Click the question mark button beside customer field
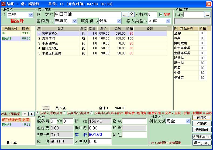The image size is (213, 150). pos(131,14)
